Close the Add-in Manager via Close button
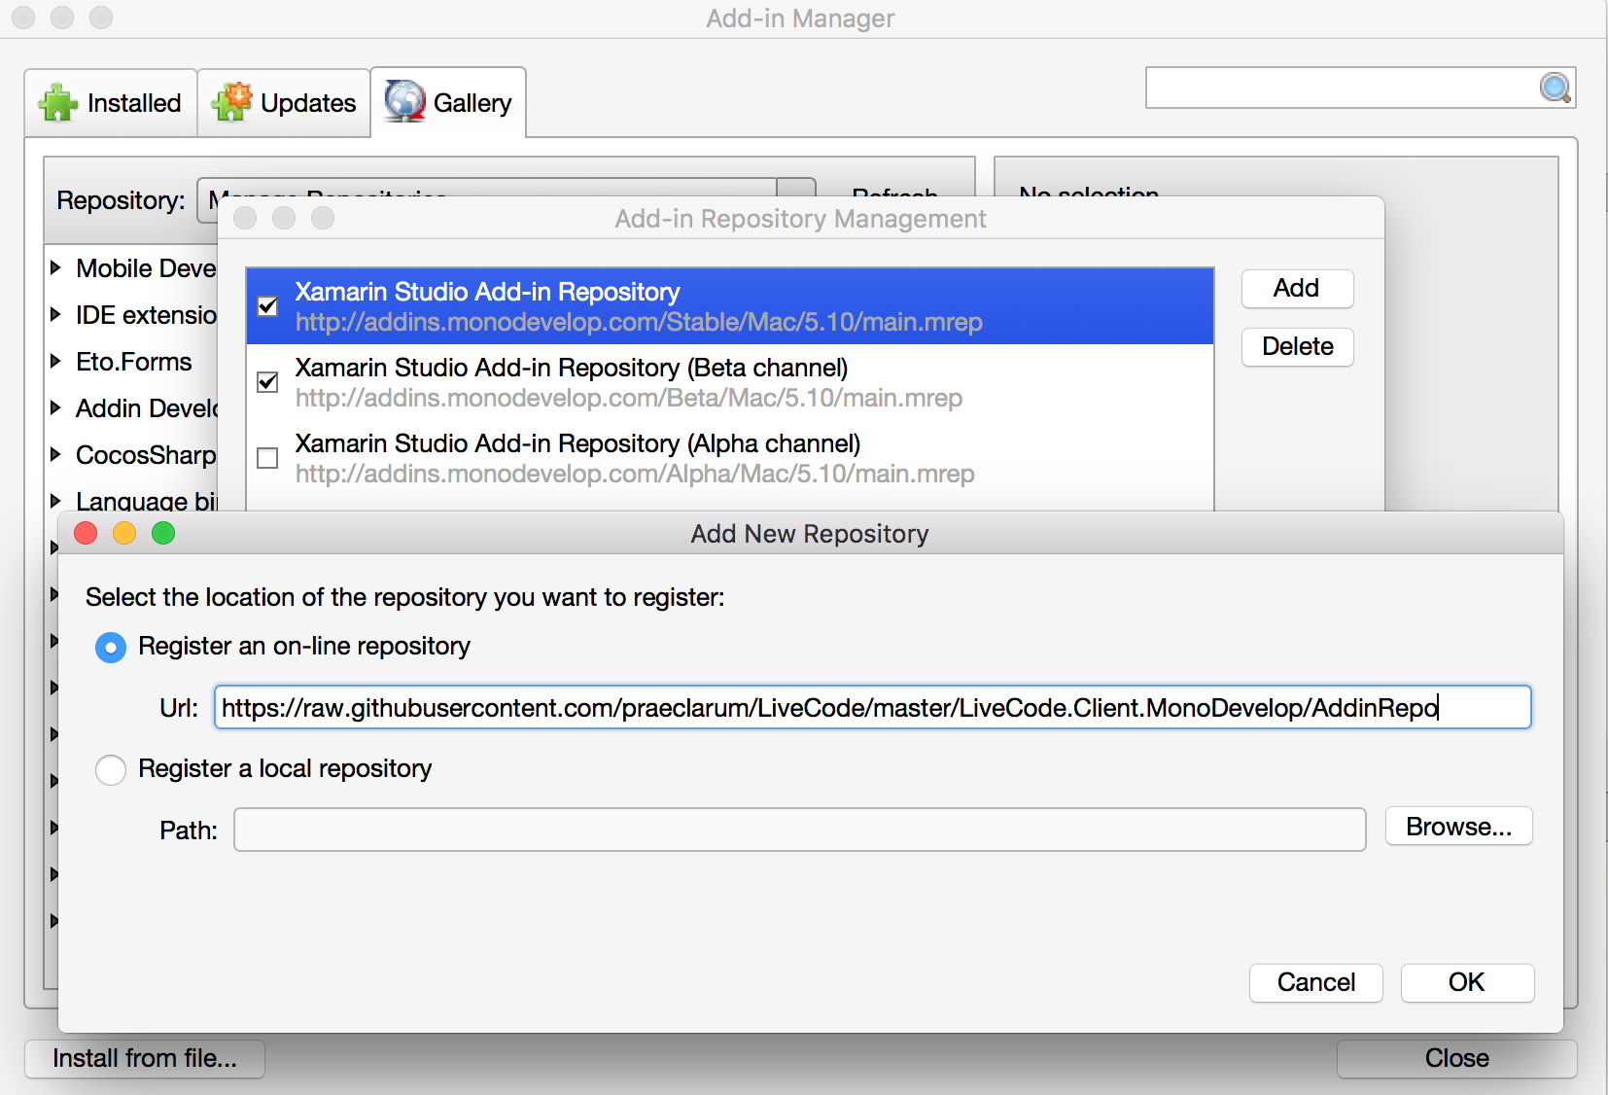 click(1456, 1058)
